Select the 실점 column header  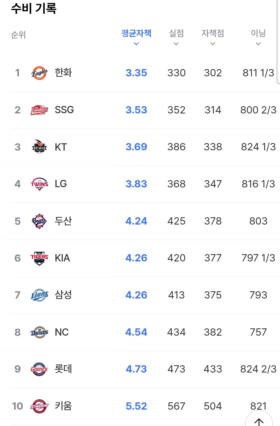coord(176,33)
